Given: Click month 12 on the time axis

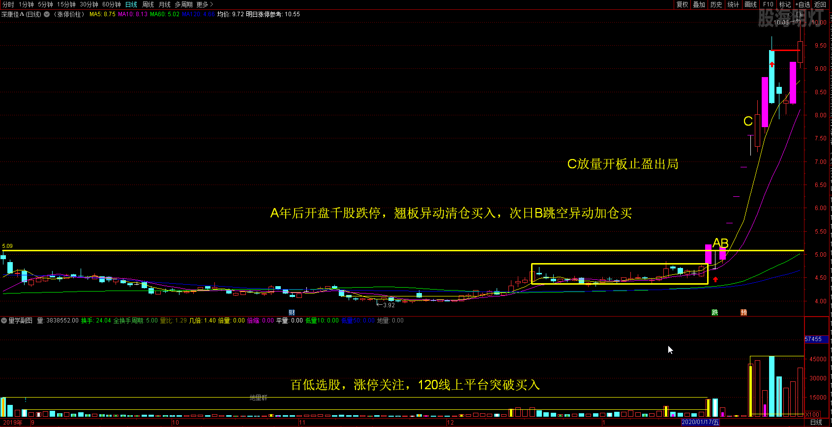Looking at the screenshot, I should (450, 422).
